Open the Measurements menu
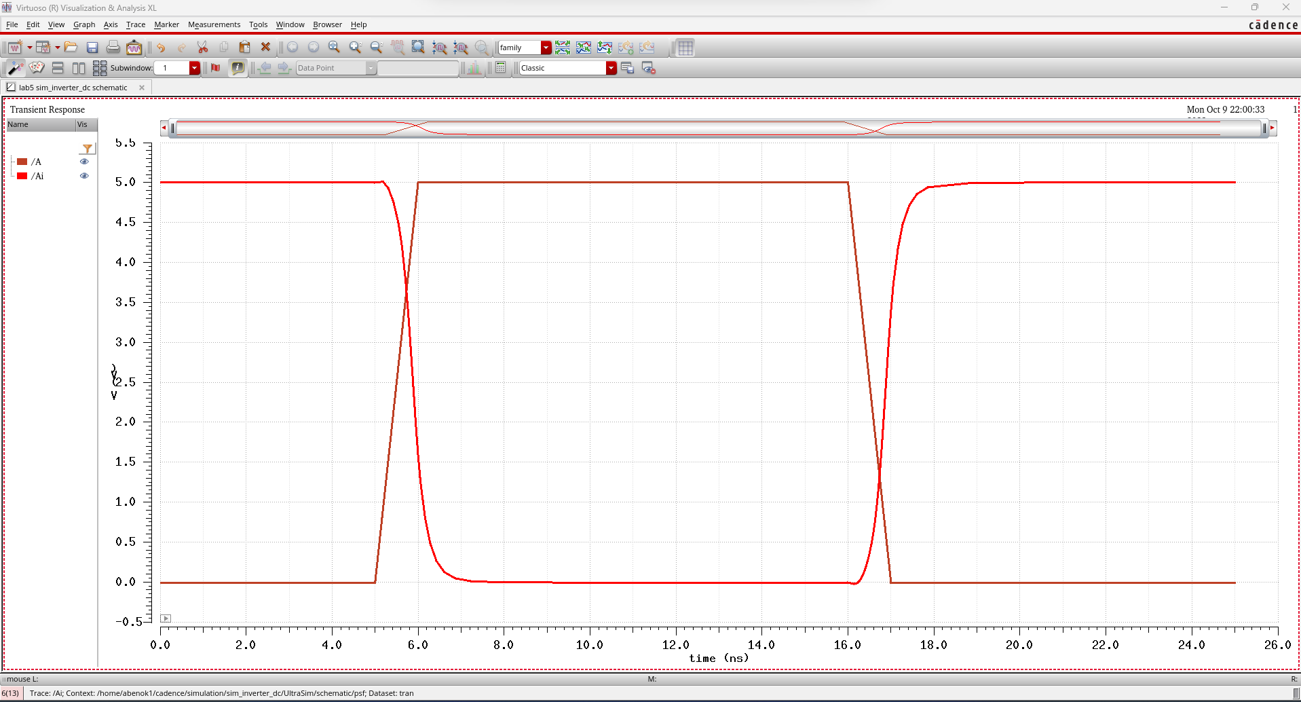The height and width of the screenshot is (702, 1301). [214, 24]
